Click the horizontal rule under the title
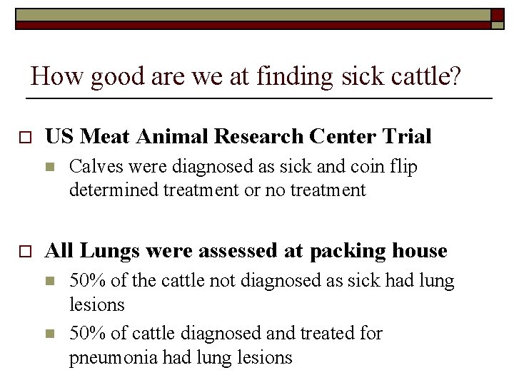Screen dimensions: 514x385 click(258, 97)
